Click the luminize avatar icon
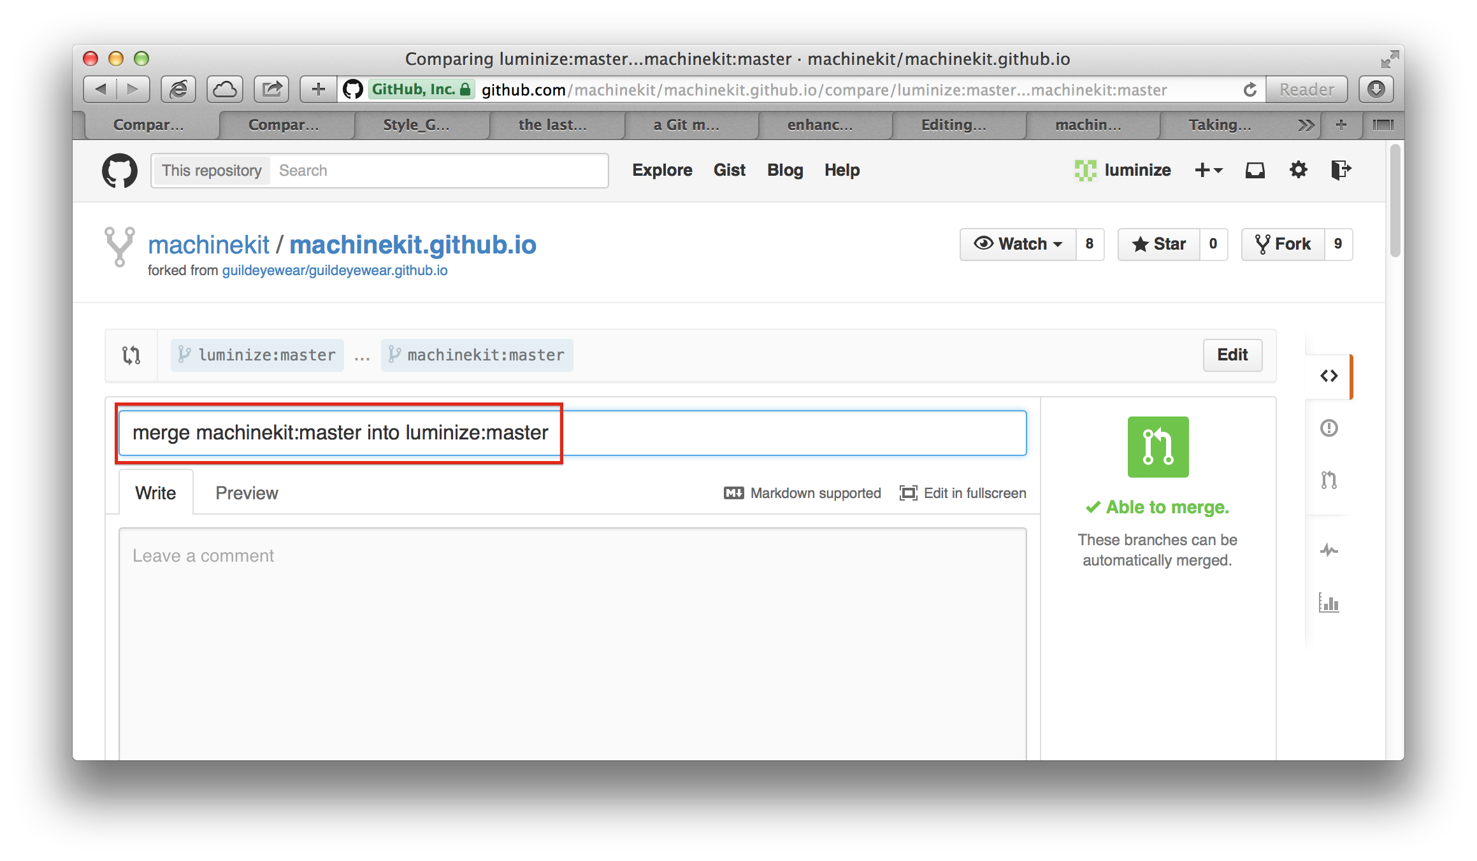 click(x=1086, y=170)
